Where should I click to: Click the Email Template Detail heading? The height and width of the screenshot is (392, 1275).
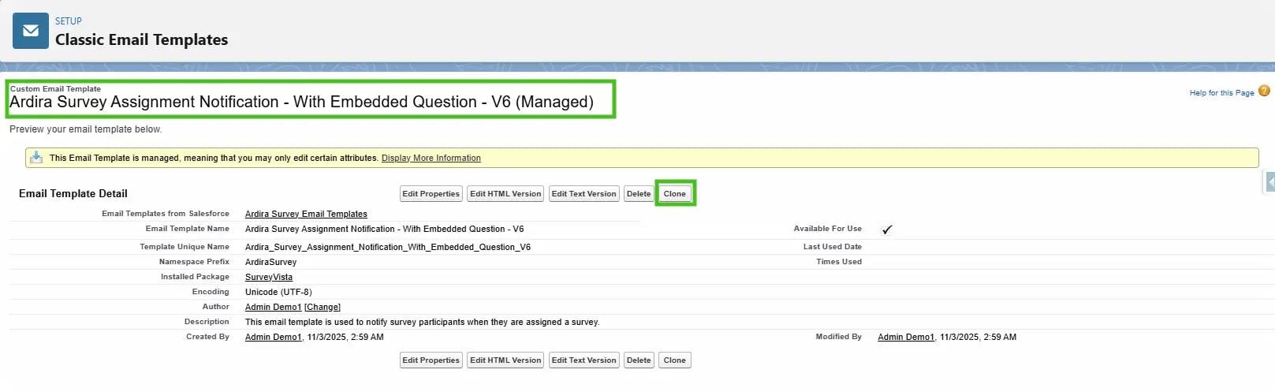(x=73, y=193)
